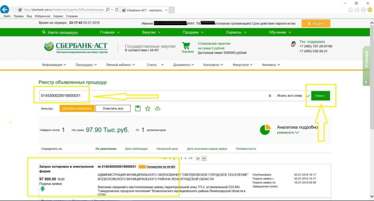Image resolution: width=374 pixels, height=201 pixels.
Task: Click the browser forward arrow button
Action: 13,10
